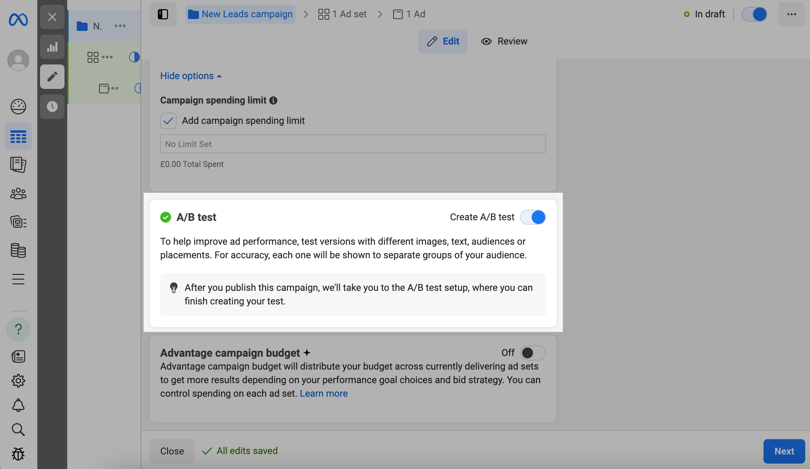Open the Ad library list icon
Image resolution: width=810 pixels, height=469 pixels.
click(18, 222)
